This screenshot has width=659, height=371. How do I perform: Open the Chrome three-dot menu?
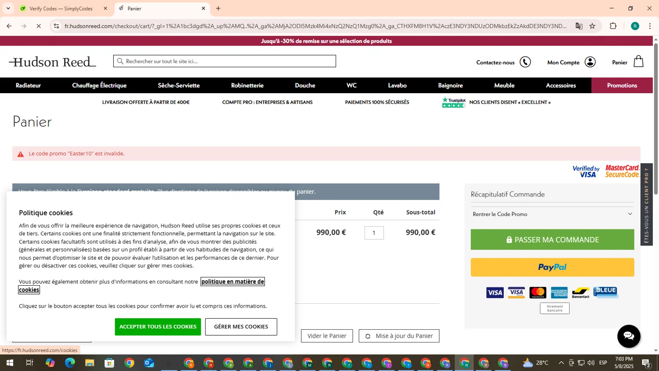[x=650, y=26]
